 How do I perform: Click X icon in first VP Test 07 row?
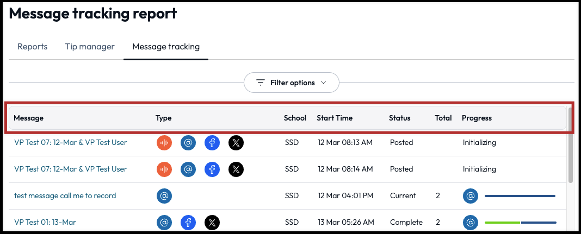236,143
